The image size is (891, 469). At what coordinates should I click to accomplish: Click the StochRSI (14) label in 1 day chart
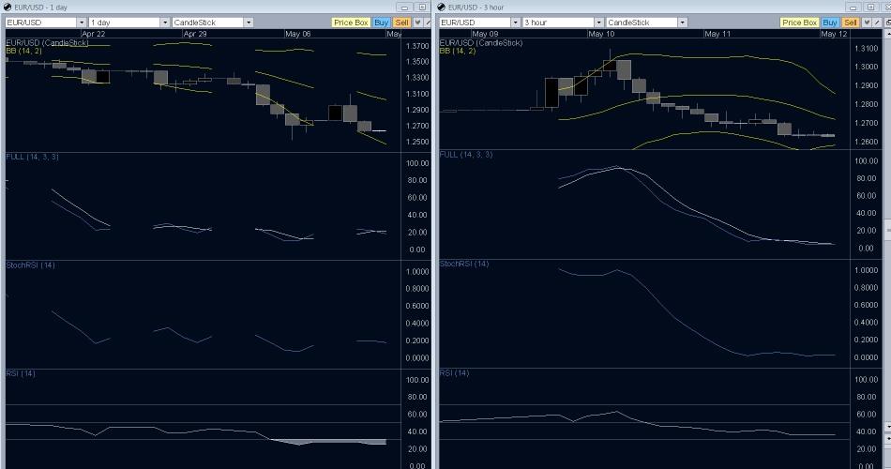coord(31,265)
